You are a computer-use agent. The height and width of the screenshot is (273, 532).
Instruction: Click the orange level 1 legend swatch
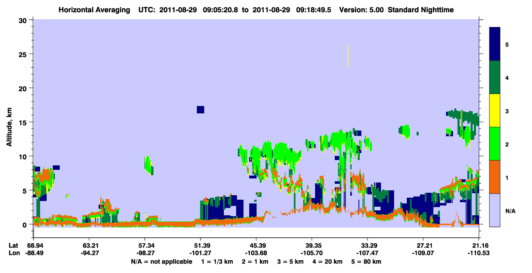click(495, 177)
